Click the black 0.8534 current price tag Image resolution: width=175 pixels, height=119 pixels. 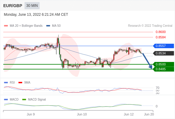coord(164,53)
